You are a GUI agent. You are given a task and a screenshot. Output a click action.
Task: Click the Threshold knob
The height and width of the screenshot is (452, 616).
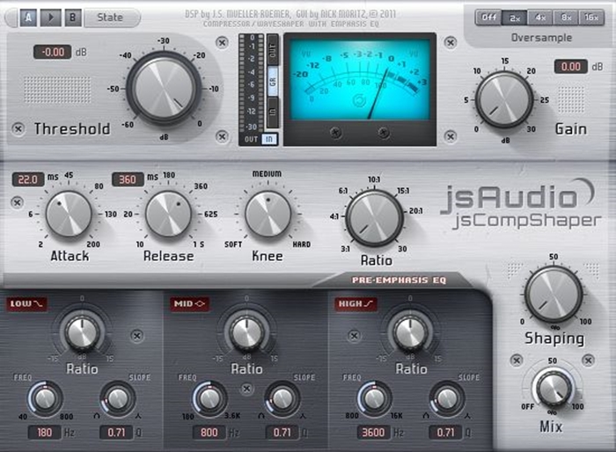[164, 87]
